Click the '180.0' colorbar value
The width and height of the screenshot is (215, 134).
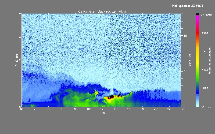(205, 51)
